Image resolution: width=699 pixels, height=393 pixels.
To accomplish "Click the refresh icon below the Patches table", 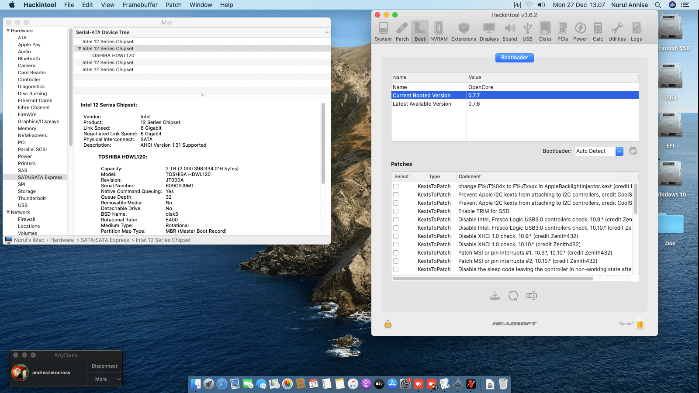I will click(513, 296).
